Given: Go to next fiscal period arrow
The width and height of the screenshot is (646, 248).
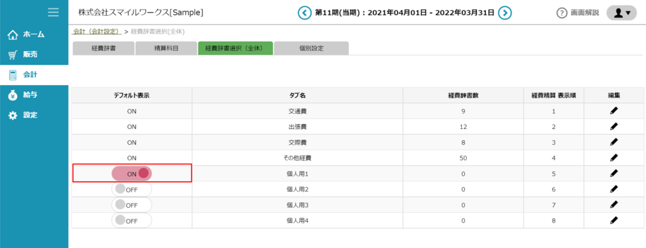Looking at the screenshot, I should point(505,13).
